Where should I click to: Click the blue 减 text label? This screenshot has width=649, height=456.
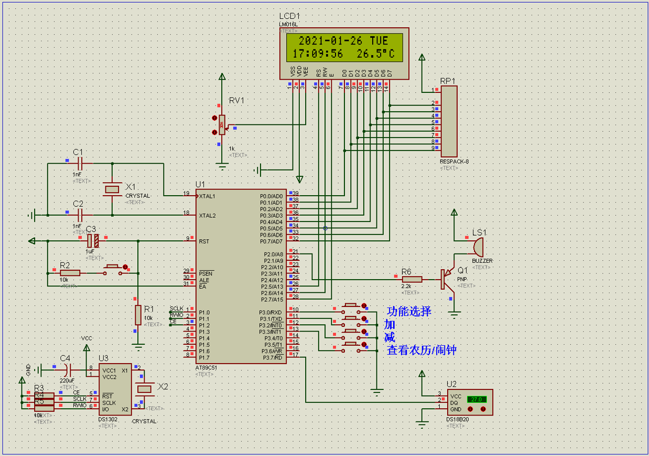[x=391, y=337]
